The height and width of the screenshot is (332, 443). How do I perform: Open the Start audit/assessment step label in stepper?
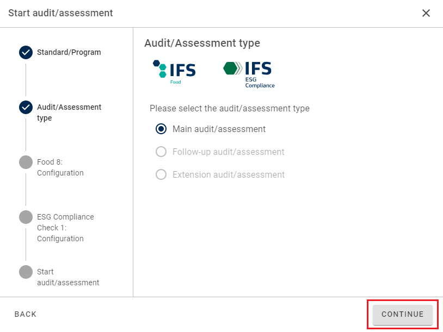click(x=68, y=277)
